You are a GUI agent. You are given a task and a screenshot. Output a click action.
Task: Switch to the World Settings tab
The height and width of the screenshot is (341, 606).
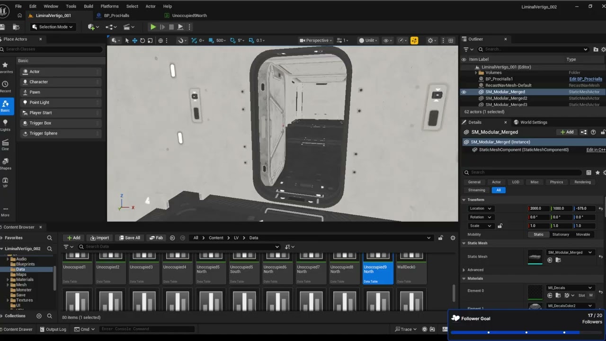530,122
